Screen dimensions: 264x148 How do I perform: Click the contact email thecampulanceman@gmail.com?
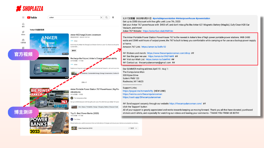155,62
